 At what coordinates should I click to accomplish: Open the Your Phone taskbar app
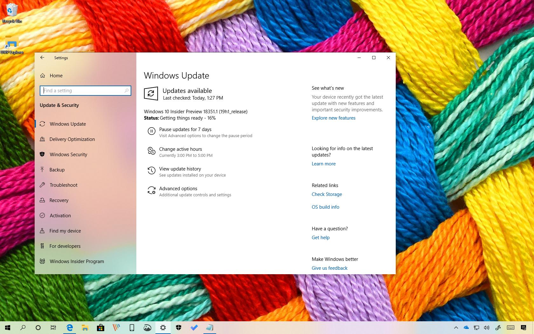click(132, 327)
